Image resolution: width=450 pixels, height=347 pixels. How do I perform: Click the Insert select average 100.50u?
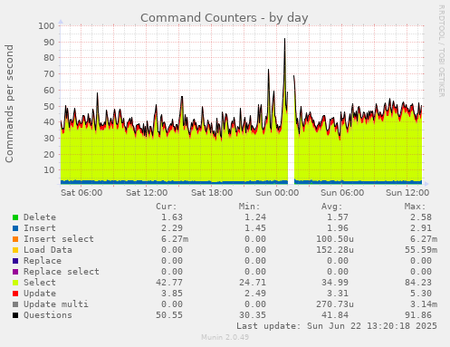(x=335, y=239)
